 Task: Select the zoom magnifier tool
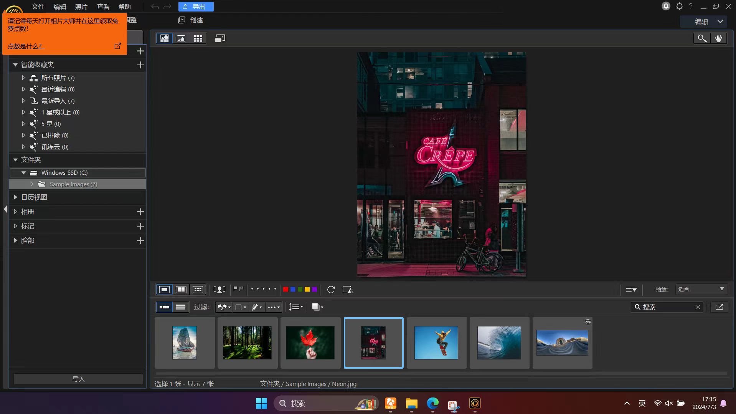pyautogui.click(x=702, y=38)
